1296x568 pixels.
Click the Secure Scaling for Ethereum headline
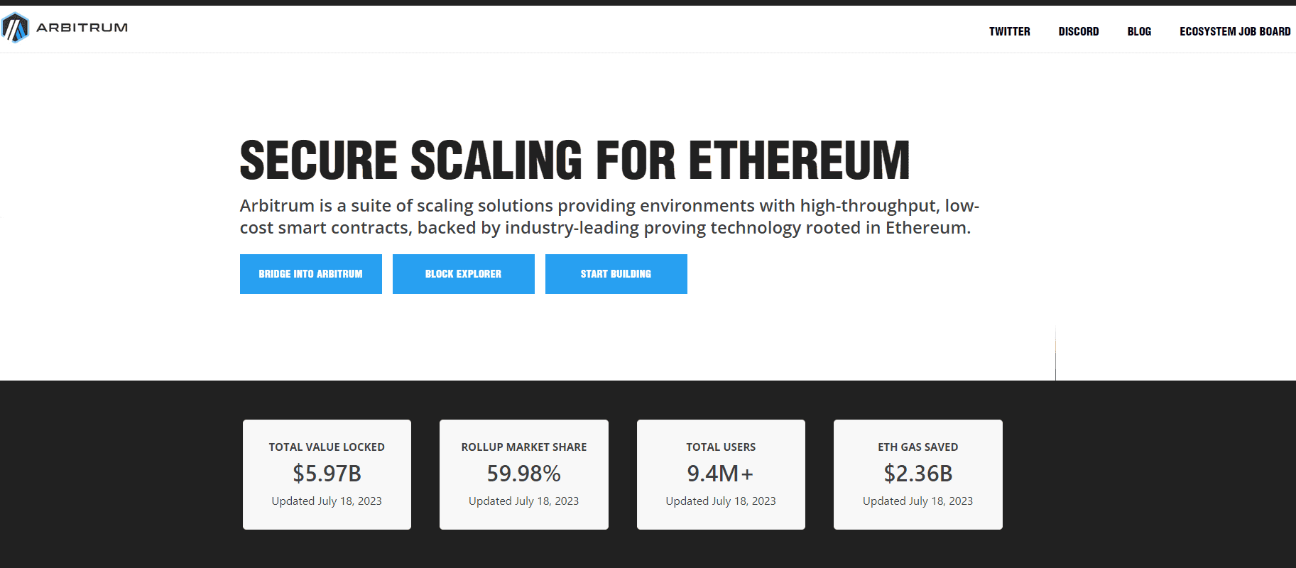[575, 160]
